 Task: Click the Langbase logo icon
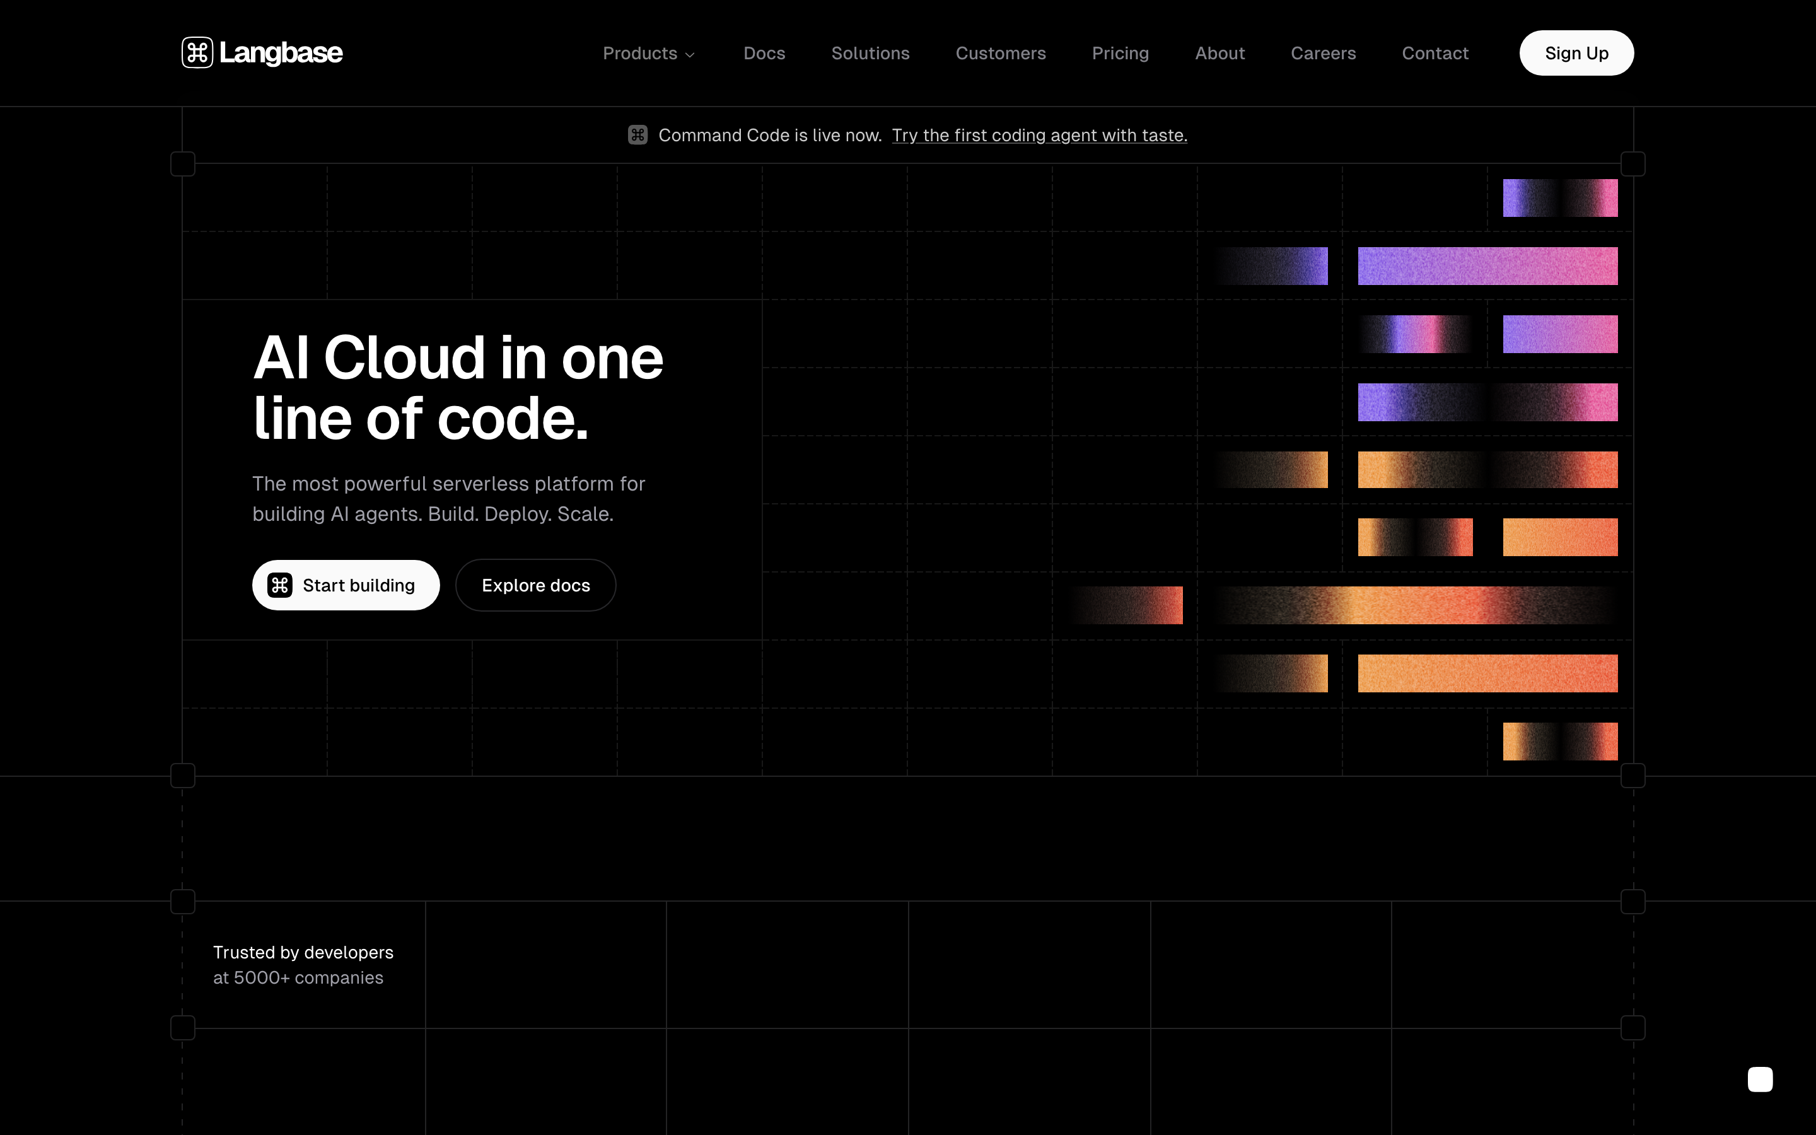(x=197, y=52)
